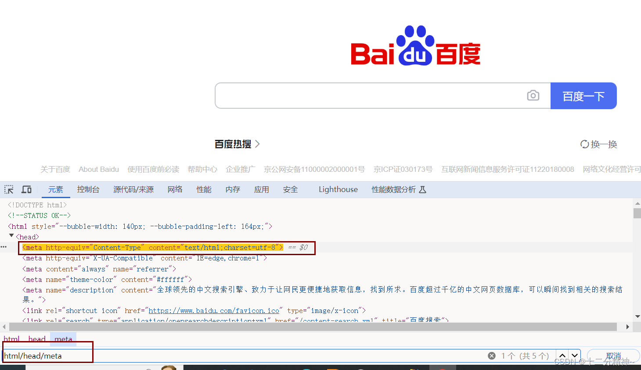Select the <!--STATUS OK--> comment line
The height and width of the screenshot is (370, 641).
tap(39, 215)
